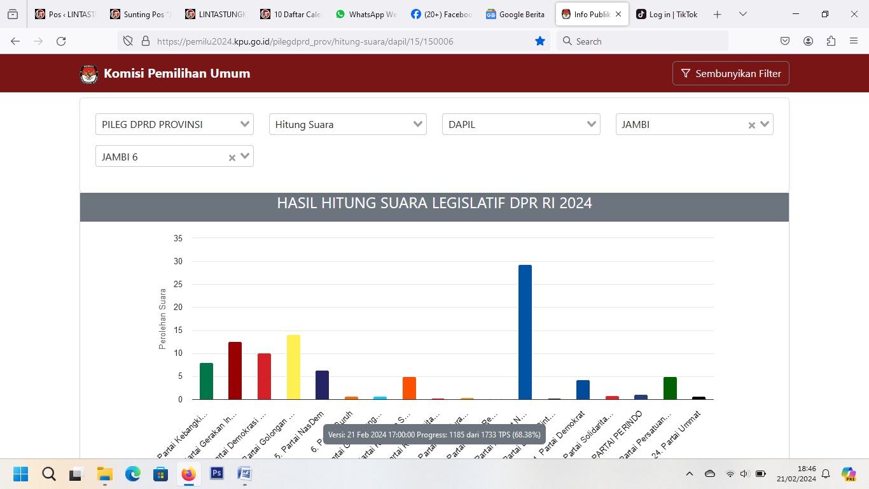This screenshot has height=489, width=869.
Task: Clear the JAMBI province selection
Action: pyautogui.click(x=751, y=125)
